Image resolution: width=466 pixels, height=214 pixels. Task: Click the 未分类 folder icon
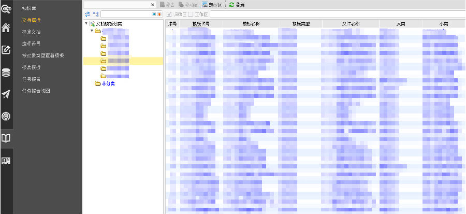click(97, 84)
